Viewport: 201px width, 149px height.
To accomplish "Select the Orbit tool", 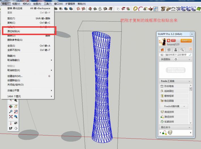I will 11,107.
